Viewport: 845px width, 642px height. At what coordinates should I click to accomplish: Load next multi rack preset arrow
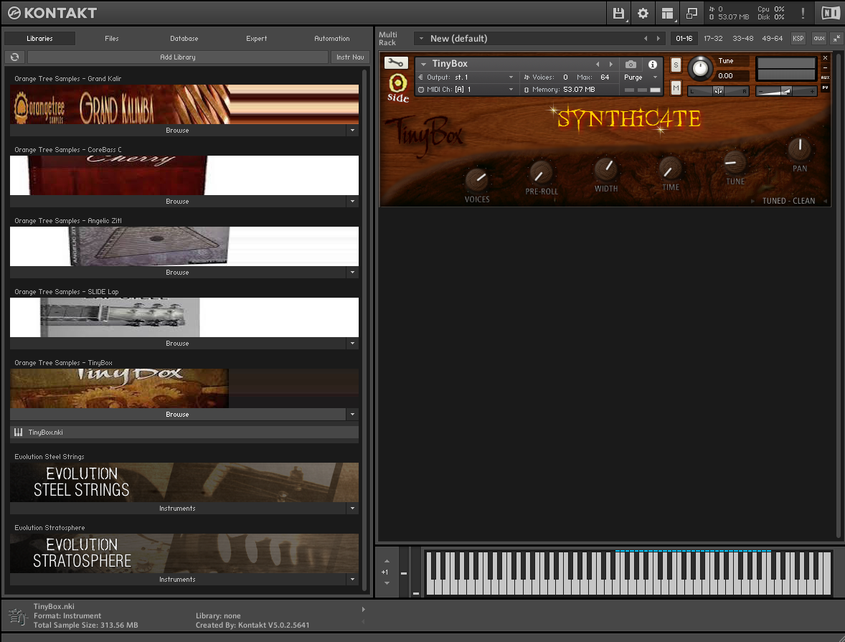pyautogui.click(x=658, y=38)
